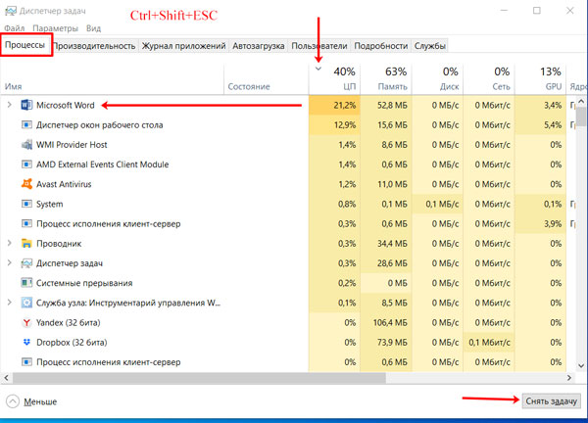Viewport: 588px width, 423px height.
Task: Open the Файл menu
Action: 15,28
